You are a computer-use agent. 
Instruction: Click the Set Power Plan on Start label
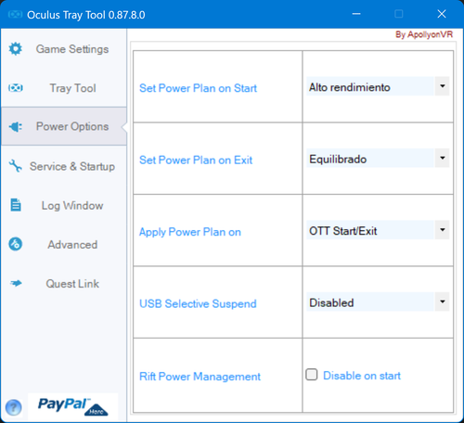[x=198, y=88]
